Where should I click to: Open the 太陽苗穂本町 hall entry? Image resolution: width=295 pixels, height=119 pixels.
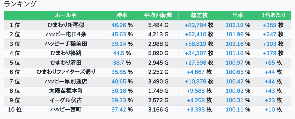pyautogui.click(x=66, y=91)
